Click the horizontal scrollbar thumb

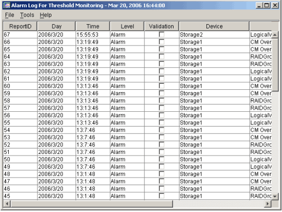tap(91, 203)
